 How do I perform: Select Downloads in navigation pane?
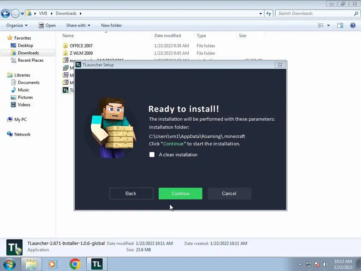click(x=28, y=53)
